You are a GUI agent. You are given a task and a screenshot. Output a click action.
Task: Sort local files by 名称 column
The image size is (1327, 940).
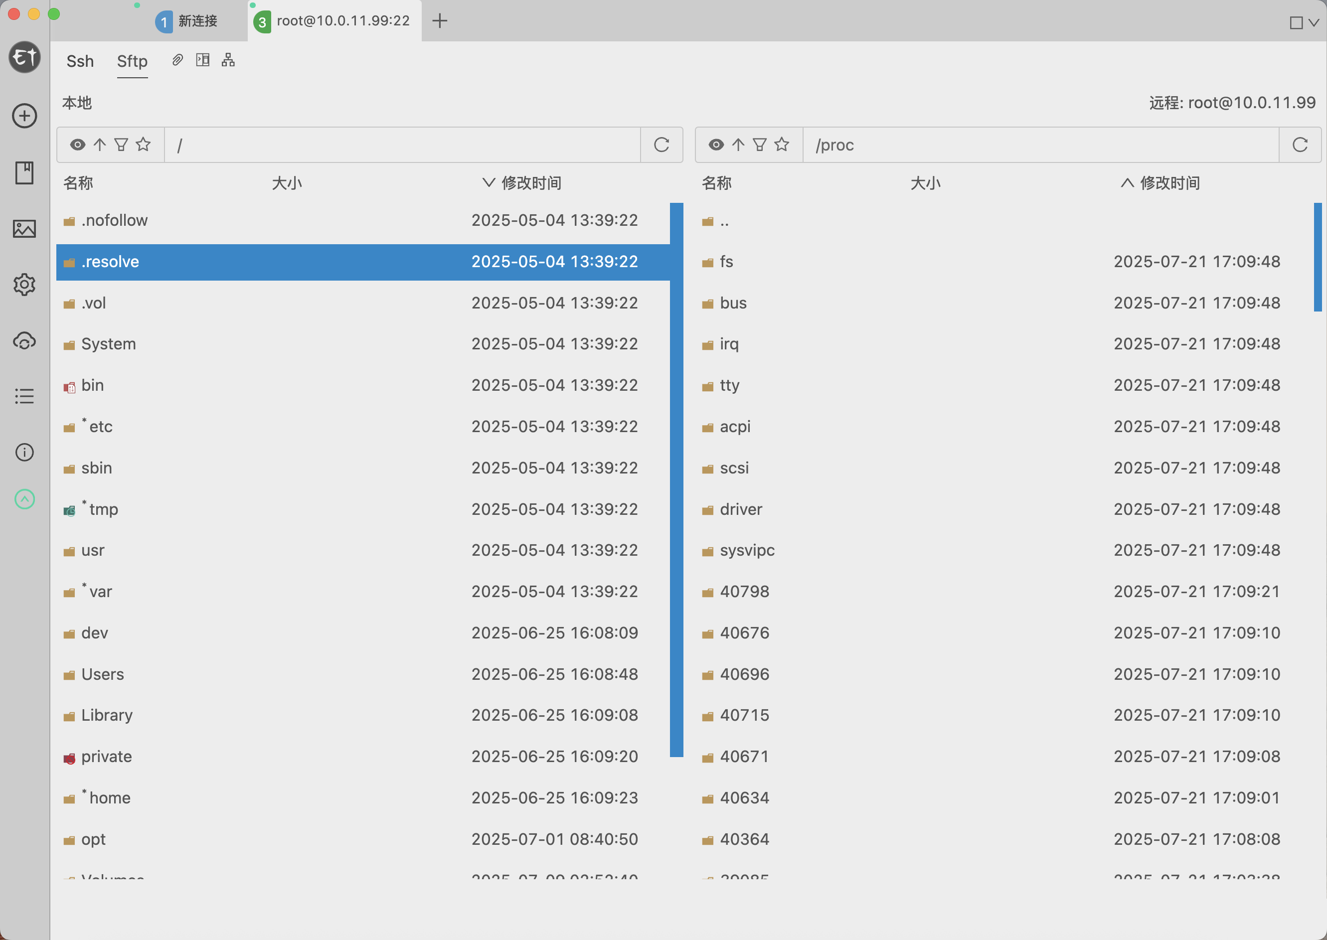point(78,183)
